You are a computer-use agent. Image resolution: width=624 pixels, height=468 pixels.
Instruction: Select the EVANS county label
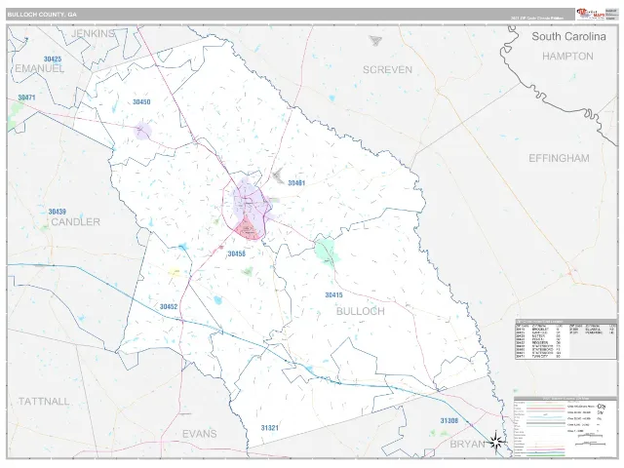[x=199, y=434]
